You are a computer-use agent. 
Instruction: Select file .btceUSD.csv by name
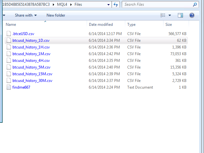23,34
